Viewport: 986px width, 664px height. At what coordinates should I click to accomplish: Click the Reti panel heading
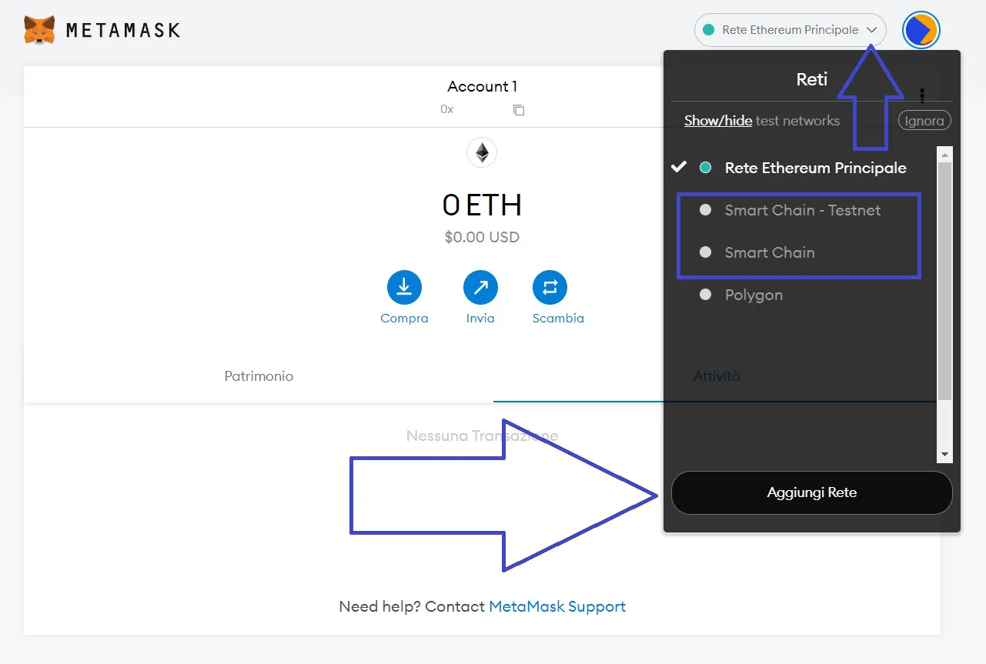(x=812, y=78)
